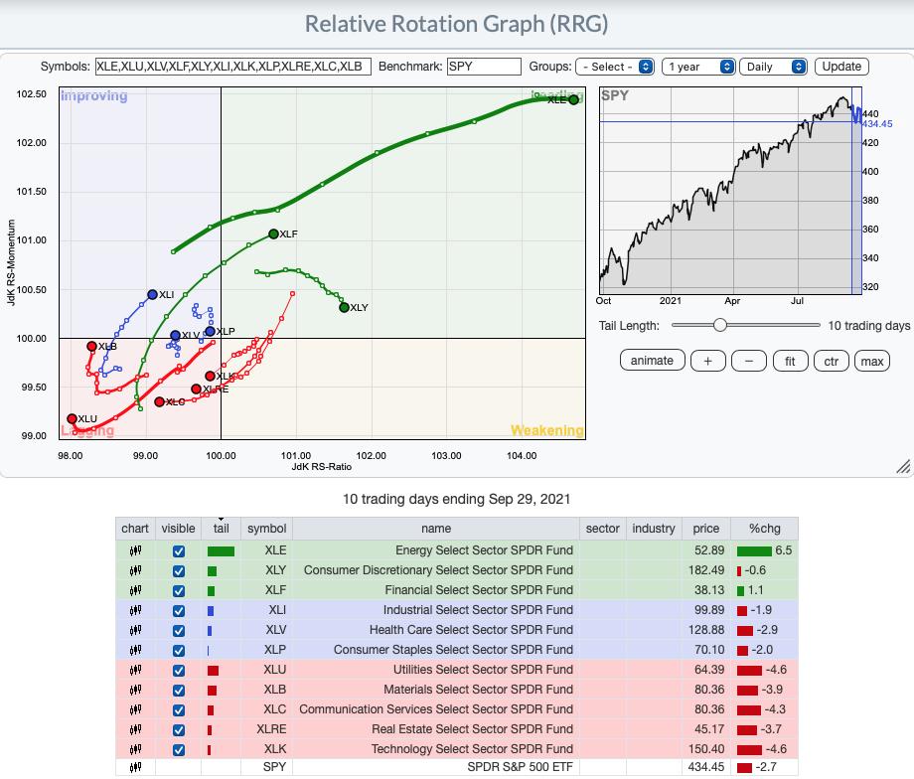
Task: Click the graph panel corner grip handle
Action: click(903, 466)
